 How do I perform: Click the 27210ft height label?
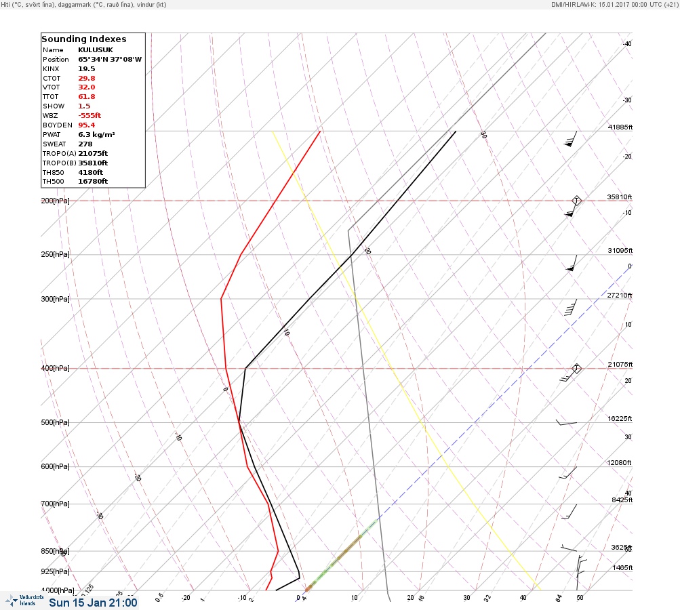click(x=620, y=296)
